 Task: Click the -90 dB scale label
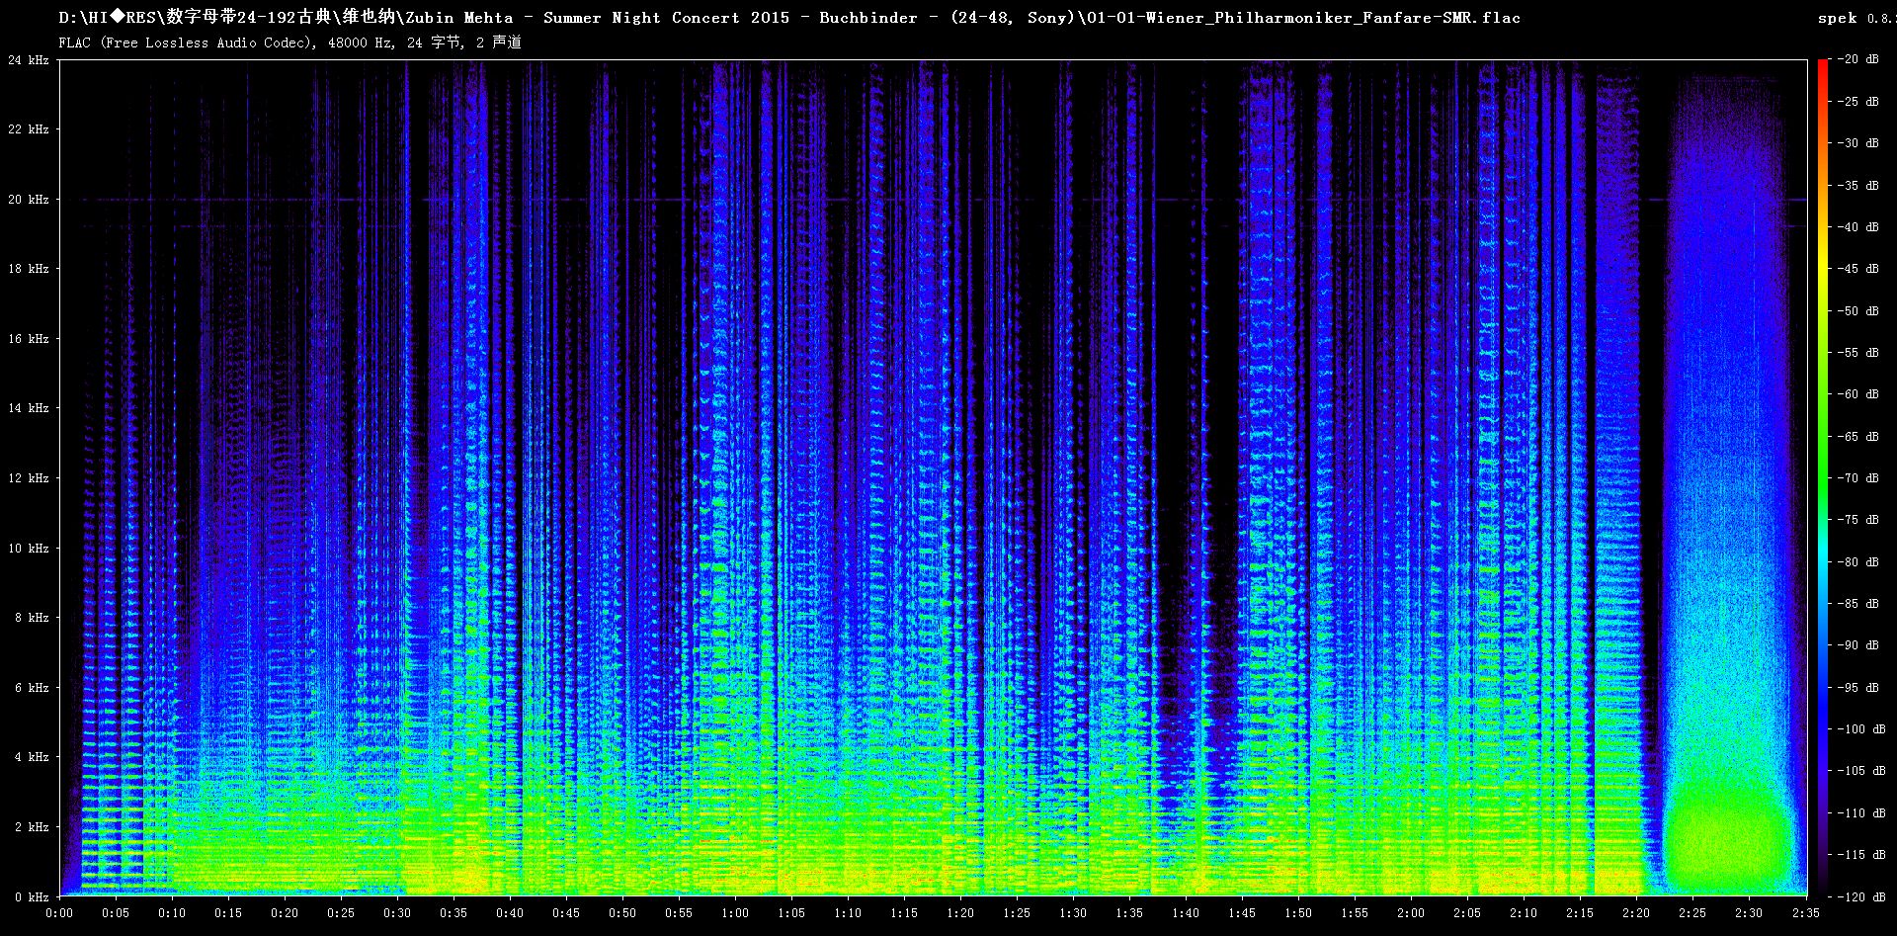click(1858, 645)
